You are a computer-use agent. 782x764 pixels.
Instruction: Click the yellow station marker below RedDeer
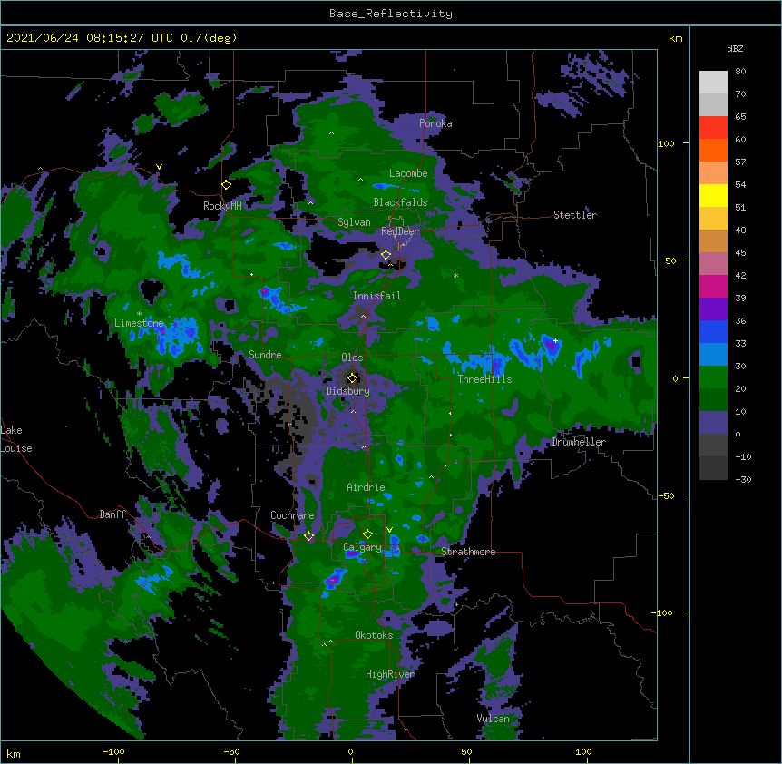click(386, 255)
